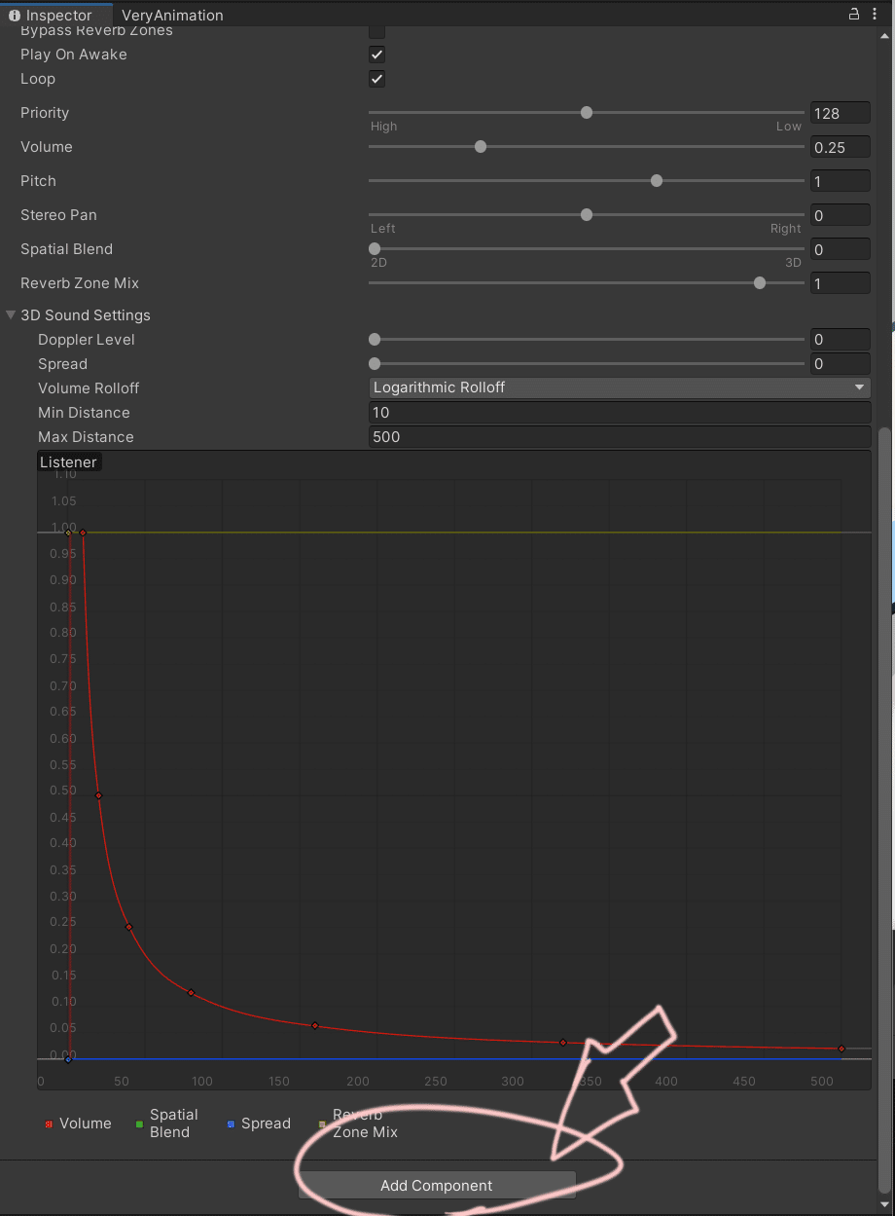Click the Pitch value field
This screenshot has width=895, height=1216.
coord(840,181)
